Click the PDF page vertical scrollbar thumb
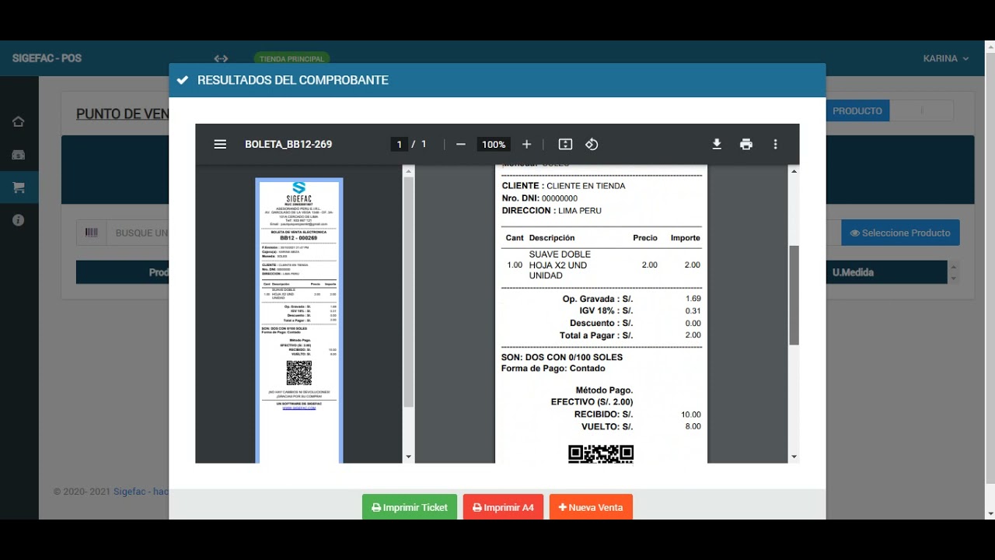 click(x=794, y=296)
